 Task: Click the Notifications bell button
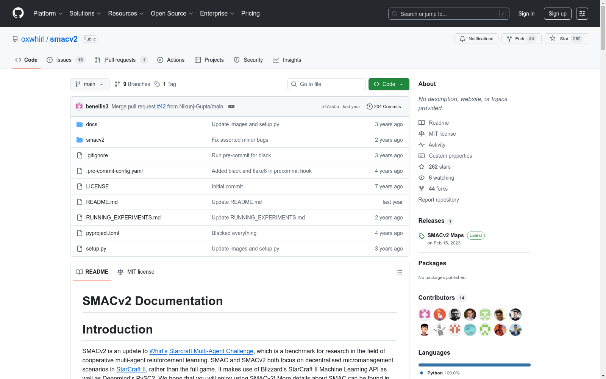click(476, 39)
